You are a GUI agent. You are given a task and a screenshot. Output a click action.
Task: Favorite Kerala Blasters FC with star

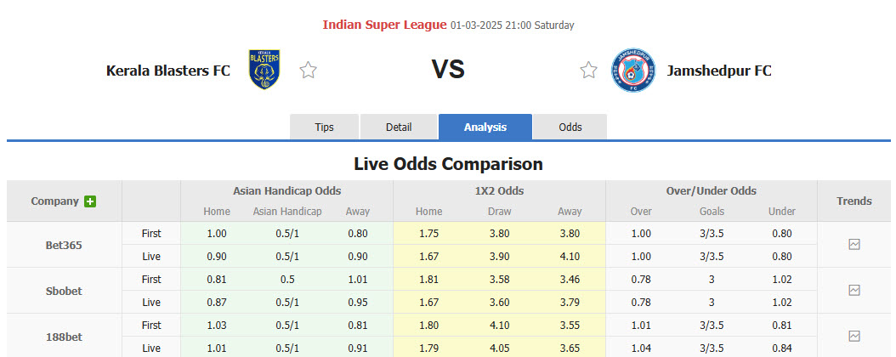308,71
